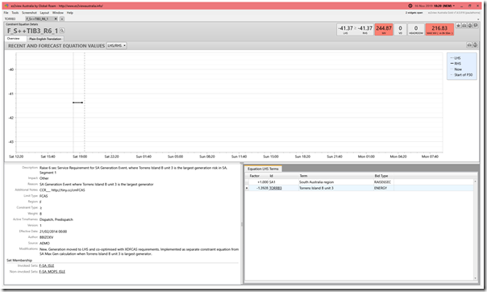Click the camera icon next to the star

tap(464, 26)
